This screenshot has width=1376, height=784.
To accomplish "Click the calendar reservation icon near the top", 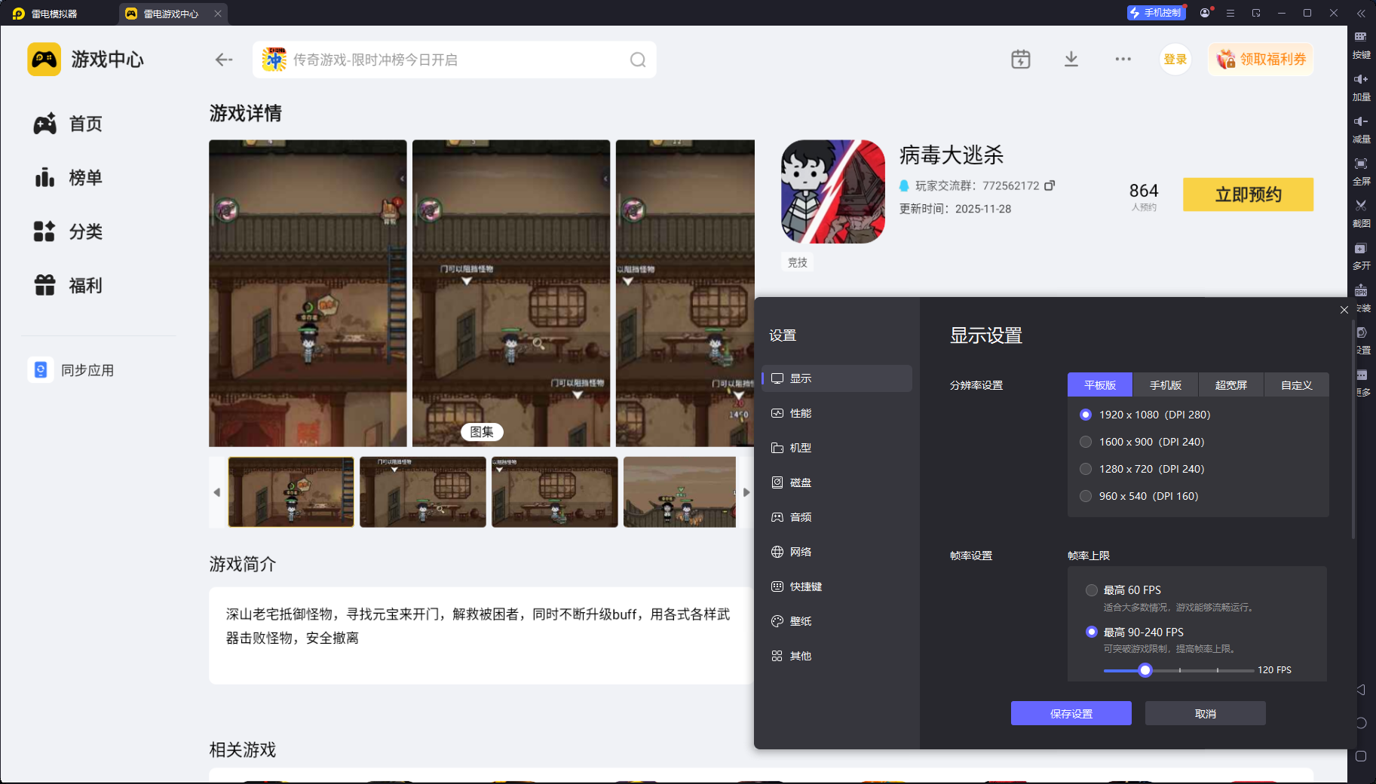I will [1021, 59].
